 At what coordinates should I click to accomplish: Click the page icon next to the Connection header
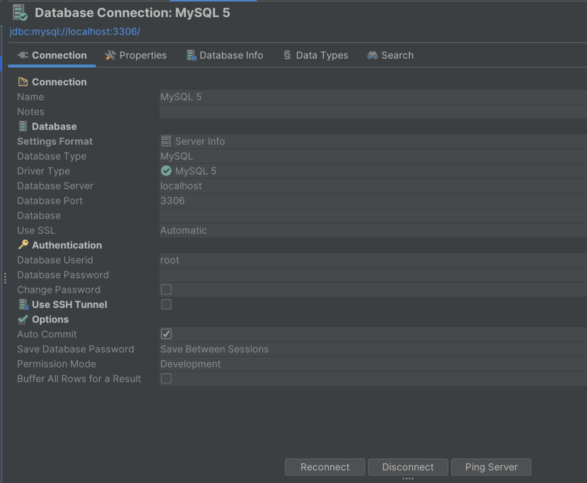(23, 81)
